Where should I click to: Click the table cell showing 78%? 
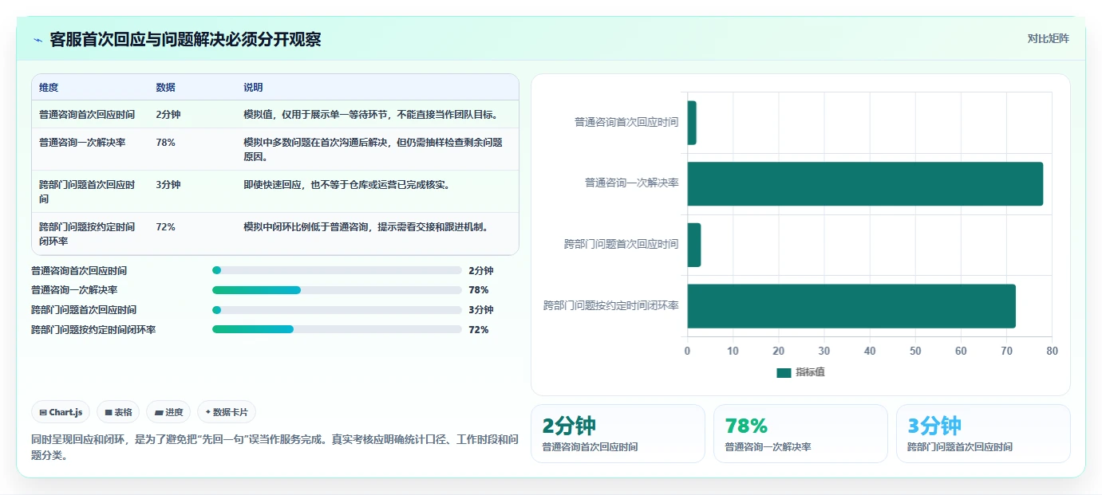point(165,143)
